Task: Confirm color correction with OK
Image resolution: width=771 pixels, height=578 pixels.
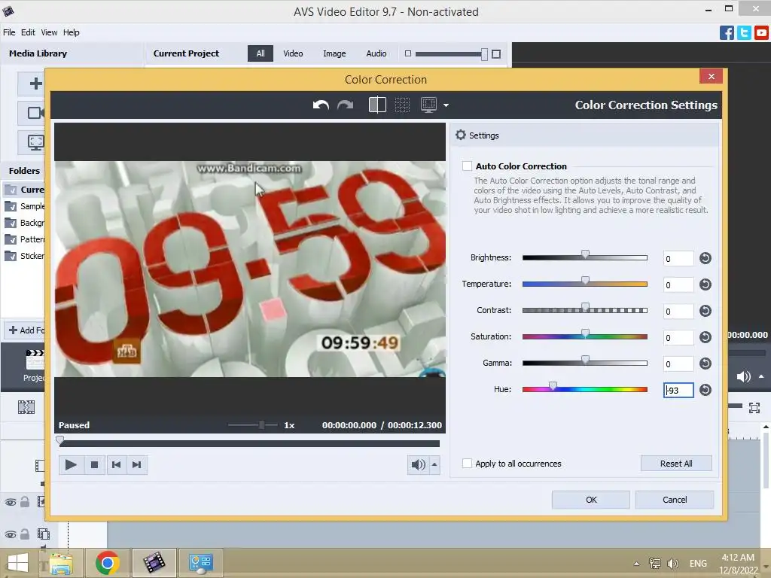Action: pyautogui.click(x=591, y=500)
